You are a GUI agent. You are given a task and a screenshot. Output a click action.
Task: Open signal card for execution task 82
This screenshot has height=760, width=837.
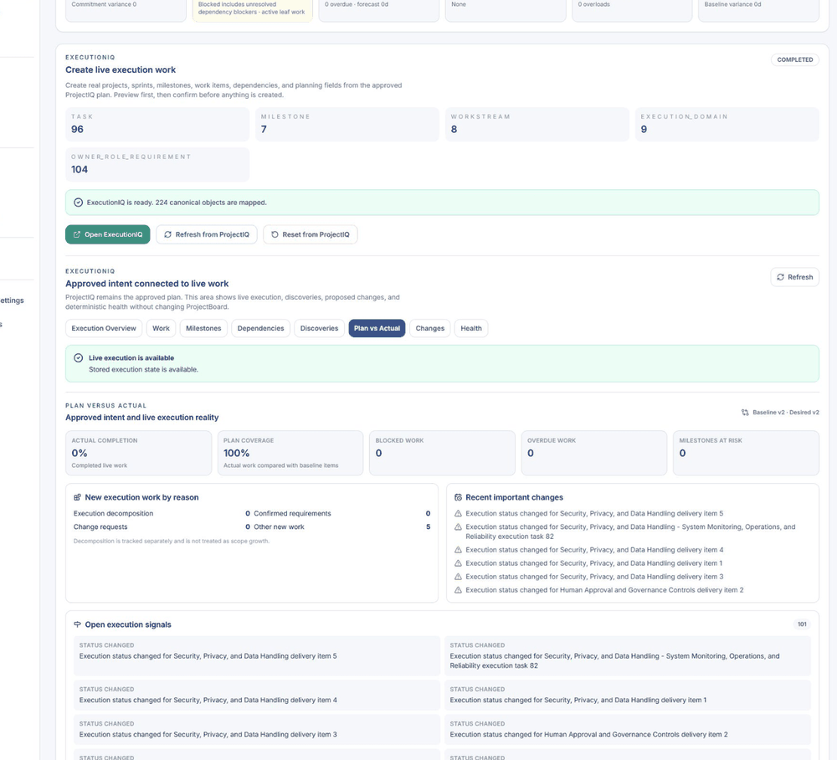627,656
